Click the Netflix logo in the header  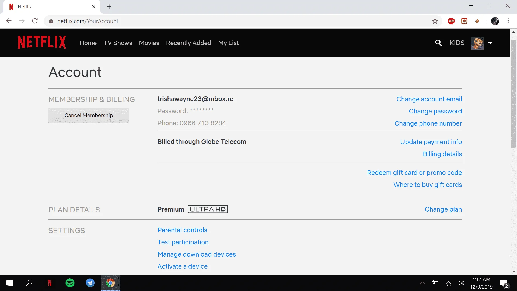(42, 42)
